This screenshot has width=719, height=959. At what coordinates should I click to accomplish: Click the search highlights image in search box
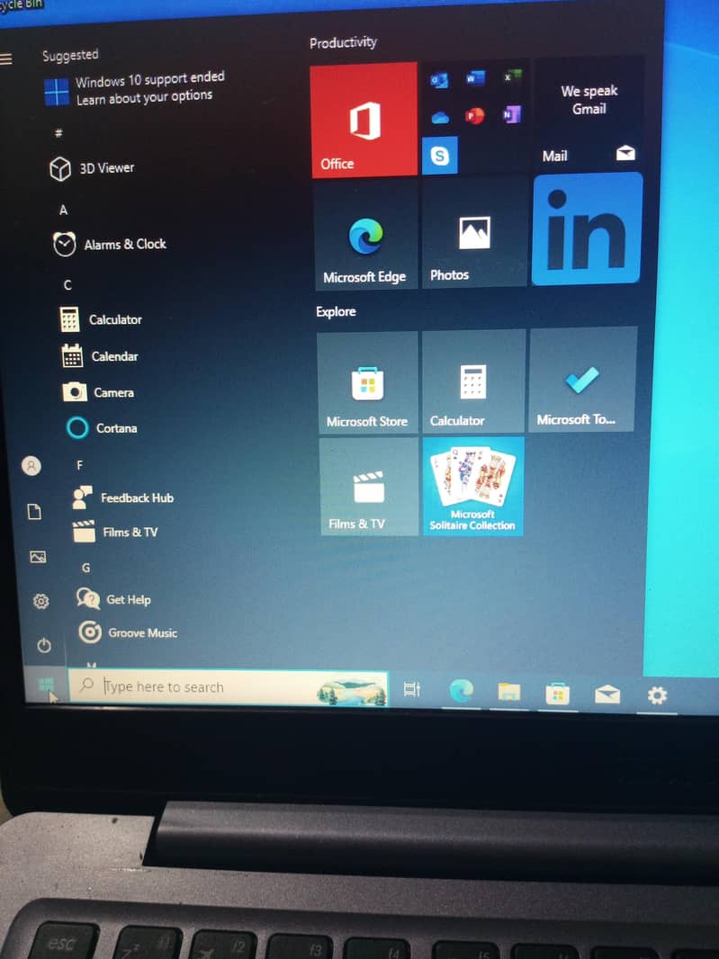coord(352,691)
